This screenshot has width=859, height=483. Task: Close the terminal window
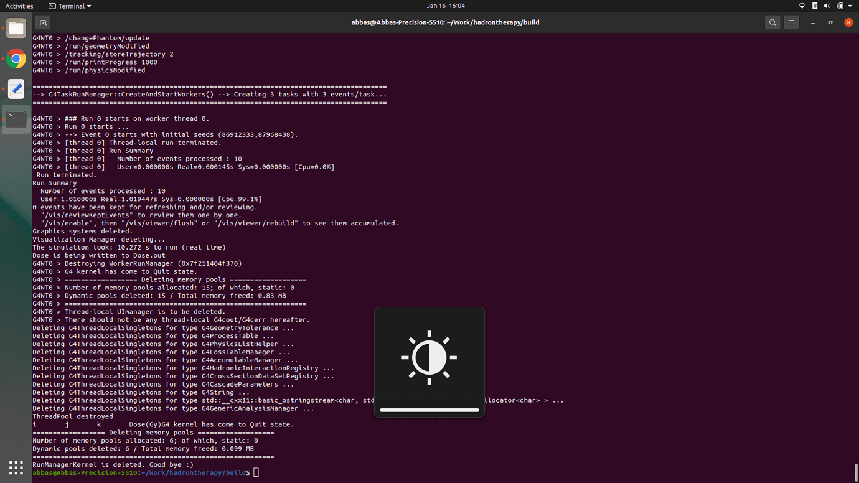[x=848, y=22]
